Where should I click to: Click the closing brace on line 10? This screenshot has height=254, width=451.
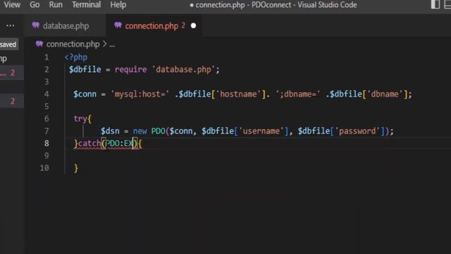[x=76, y=168]
